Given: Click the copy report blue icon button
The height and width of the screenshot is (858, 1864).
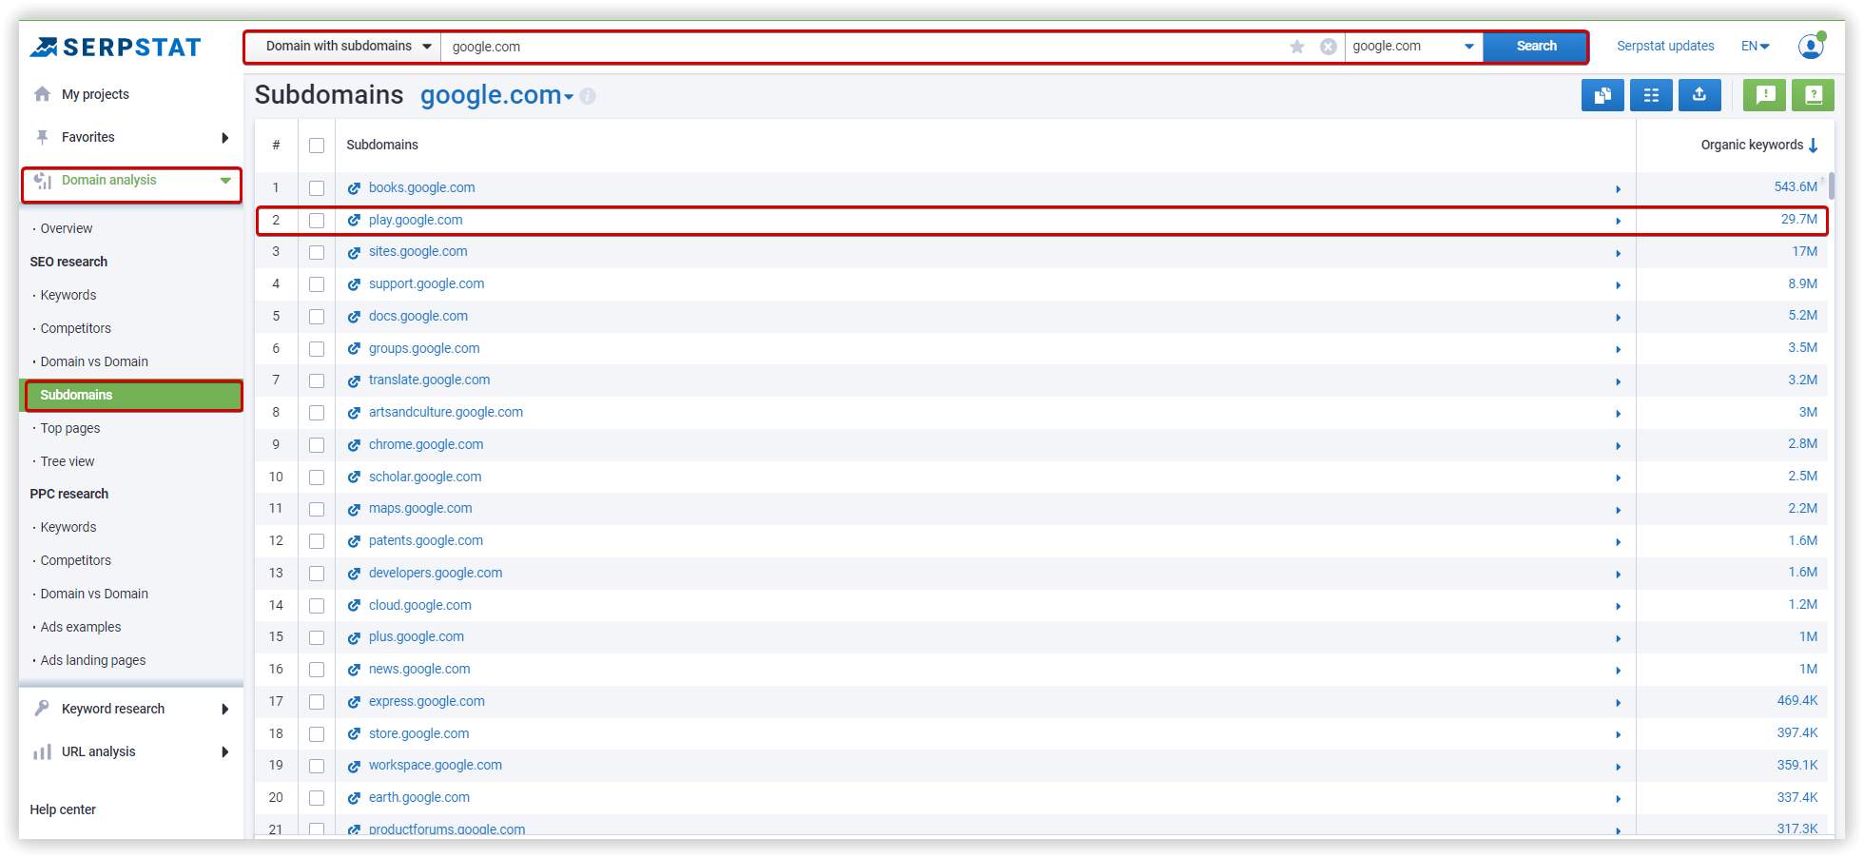Looking at the screenshot, I should pos(1602,95).
